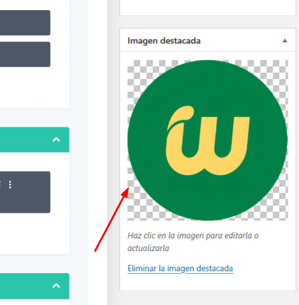Collapse the Imagen destacada panel triangle
Image resolution: width=299 pixels, height=305 pixels.
(285, 40)
